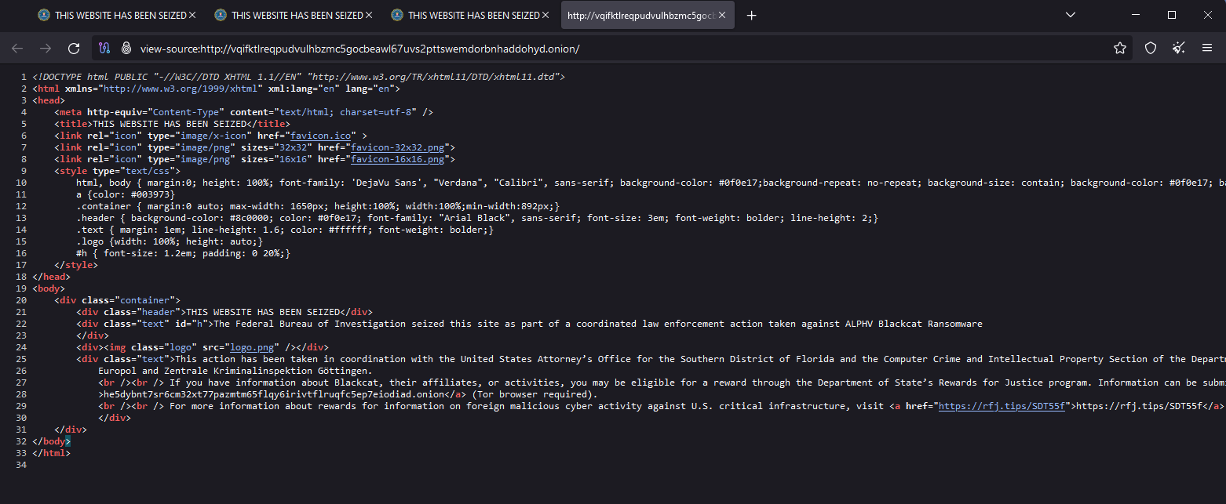Click the New Identity broom icon

pyautogui.click(x=1179, y=49)
